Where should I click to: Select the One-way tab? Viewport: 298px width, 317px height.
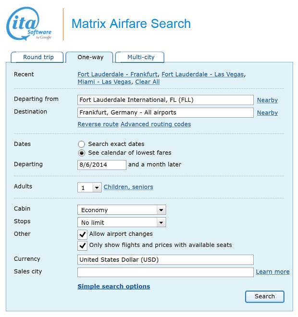point(89,57)
